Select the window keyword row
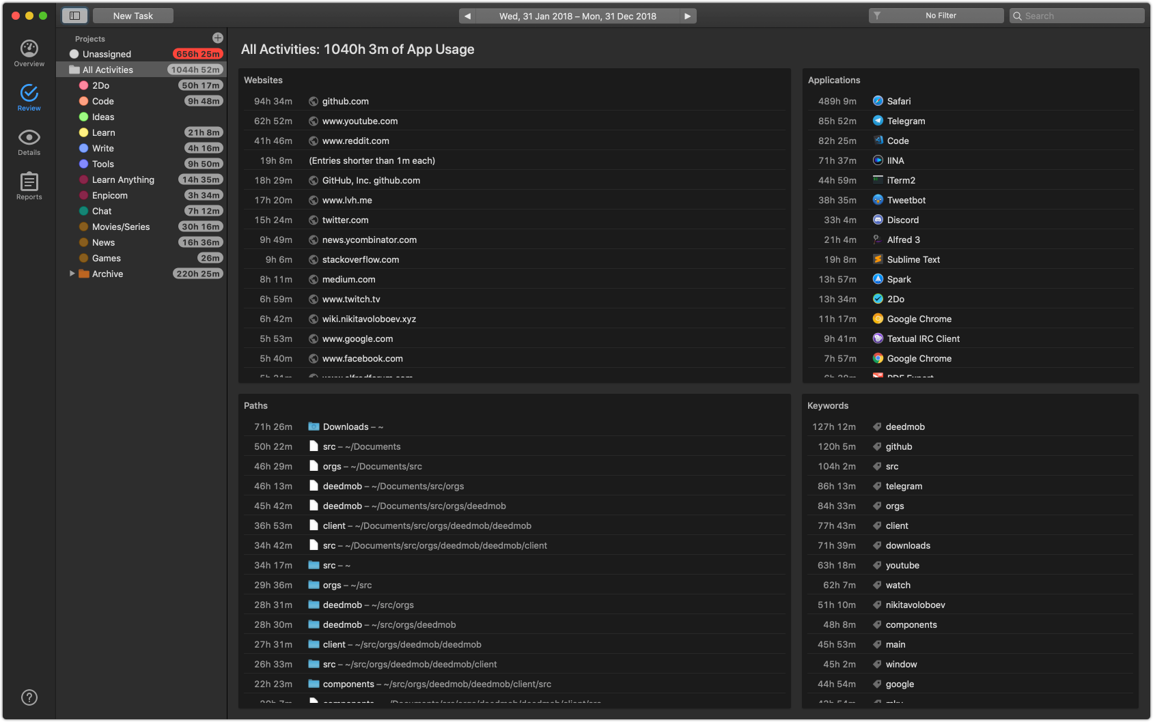The width and height of the screenshot is (1153, 722). point(971,664)
